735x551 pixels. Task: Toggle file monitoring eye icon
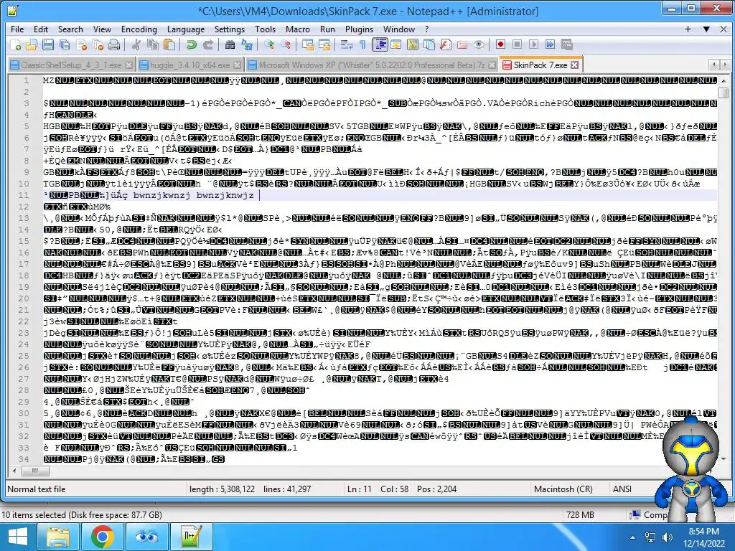[479, 44]
